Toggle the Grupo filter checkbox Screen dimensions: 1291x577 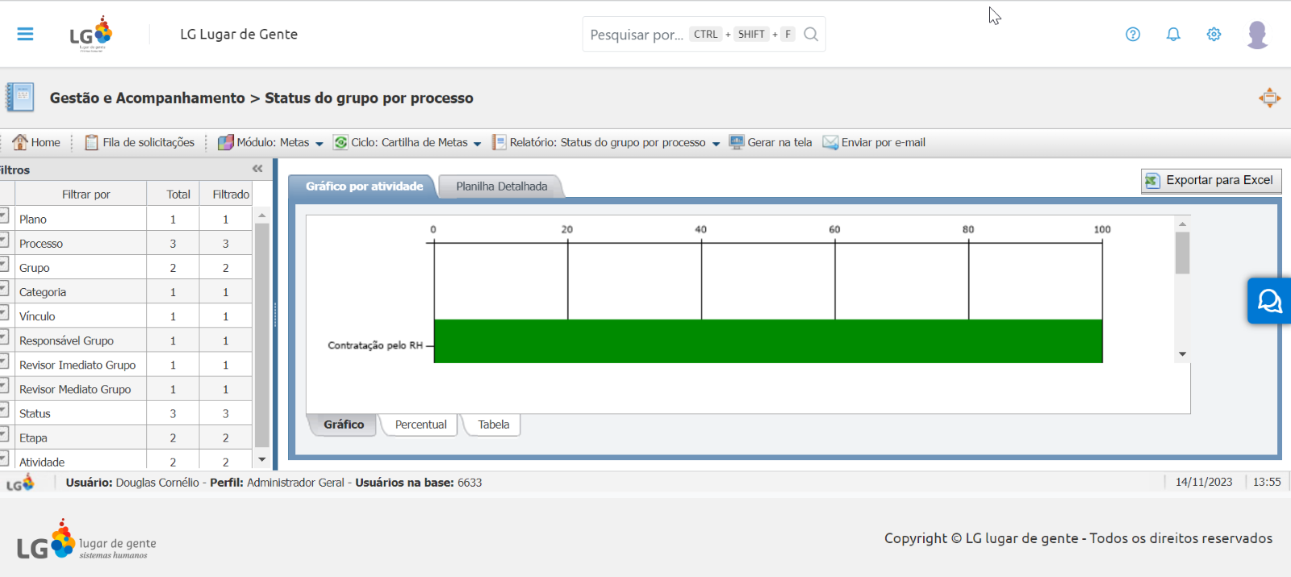tap(3, 264)
